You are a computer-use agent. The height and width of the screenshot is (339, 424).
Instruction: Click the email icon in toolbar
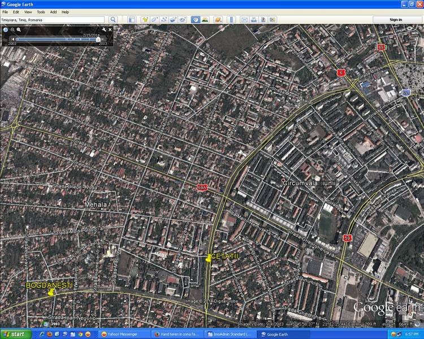[244, 20]
